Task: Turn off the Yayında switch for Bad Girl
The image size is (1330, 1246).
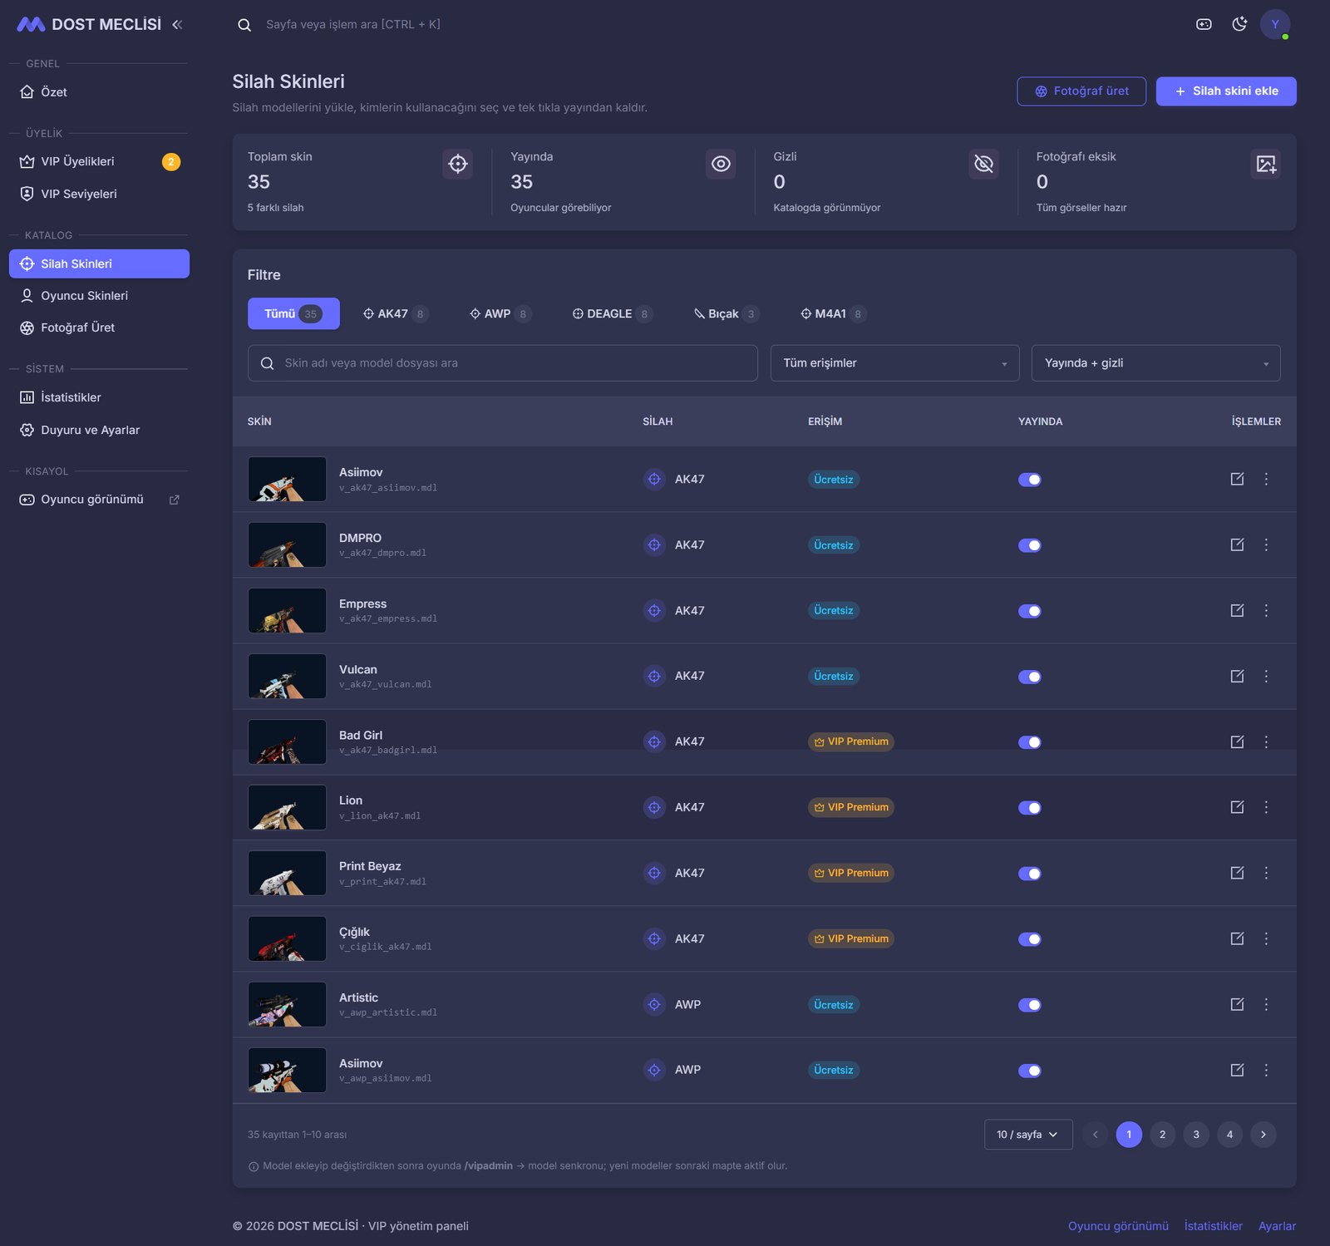Action: (x=1029, y=742)
